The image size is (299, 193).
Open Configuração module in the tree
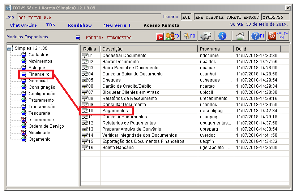tap(42, 94)
